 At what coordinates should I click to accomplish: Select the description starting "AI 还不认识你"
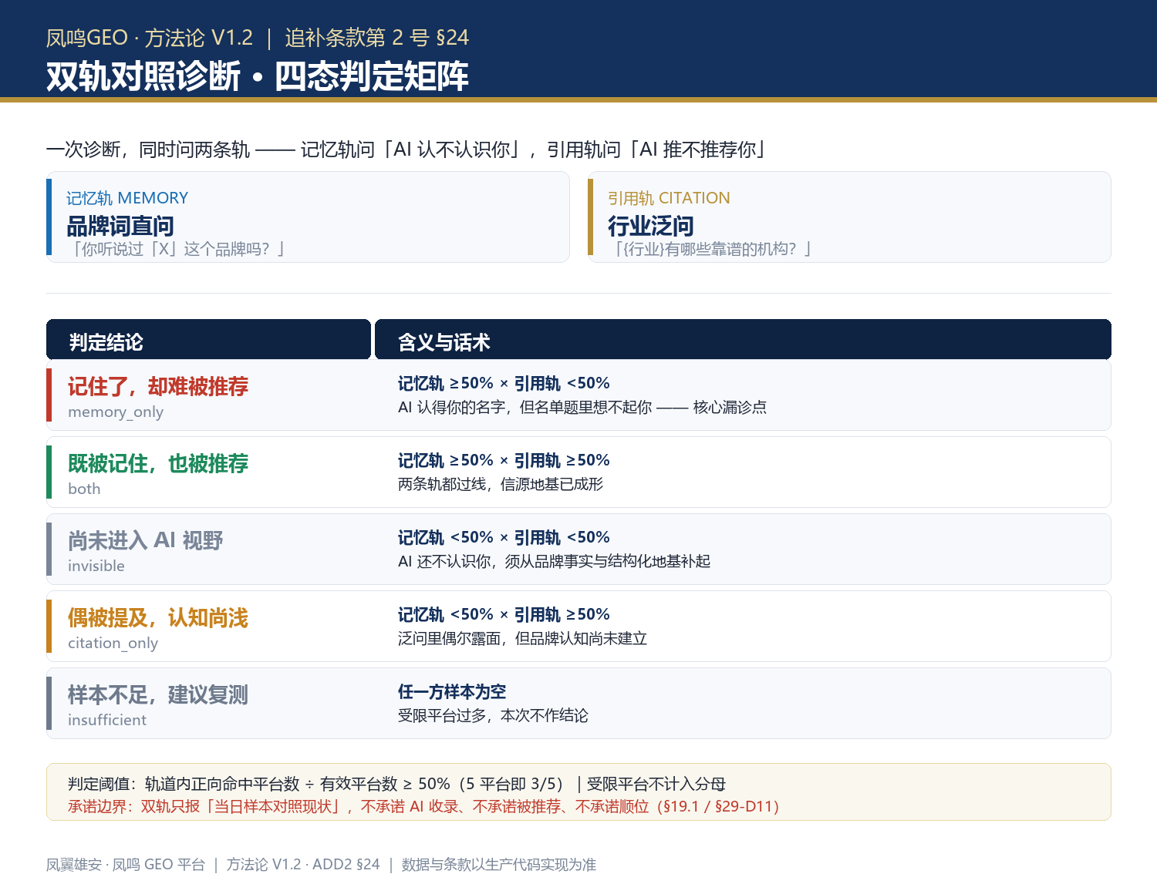554,561
